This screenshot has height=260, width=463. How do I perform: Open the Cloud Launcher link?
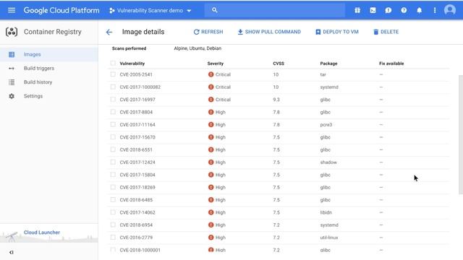pyautogui.click(x=42, y=233)
